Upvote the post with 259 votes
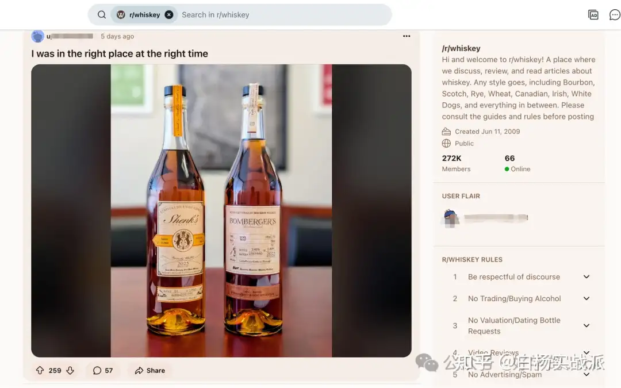This screenshot has width=621, height=388. 40,370
